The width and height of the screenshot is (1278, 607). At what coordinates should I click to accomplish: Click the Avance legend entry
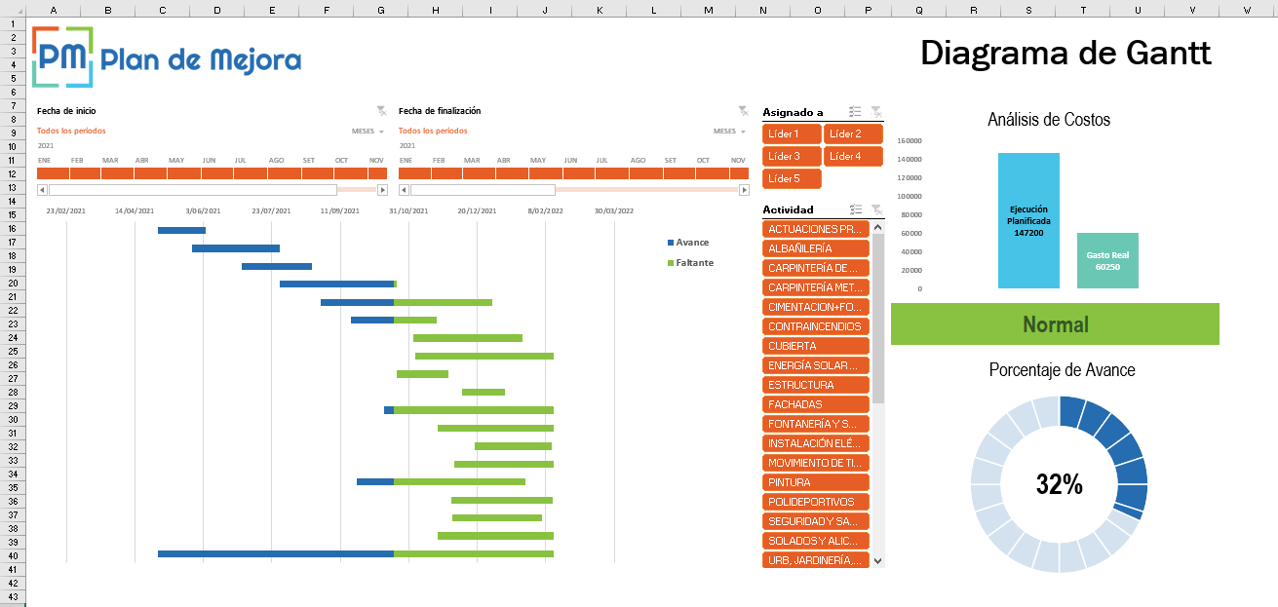point(688,243)
